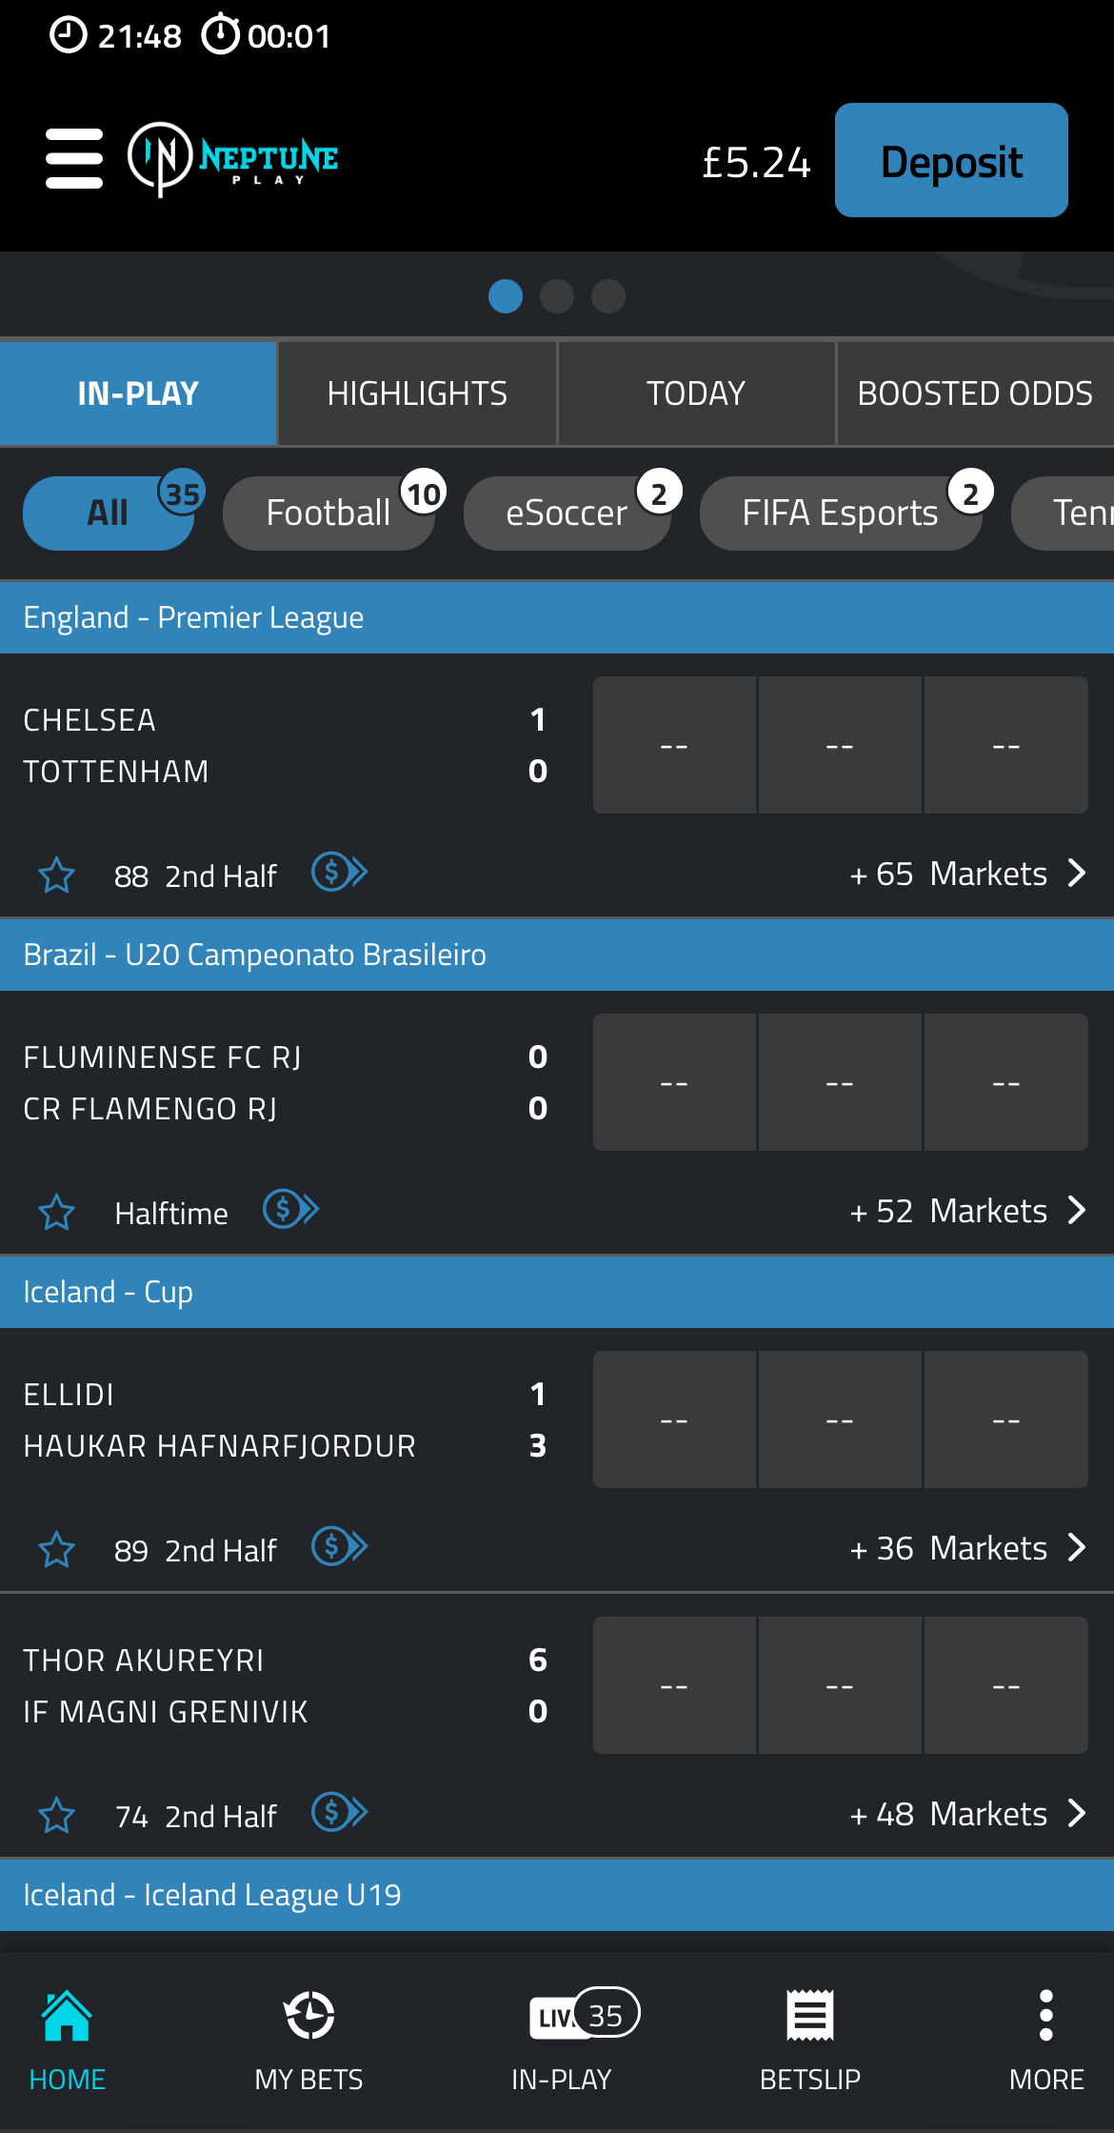Toggle favorite star for Ellidi vs Haukar
This screenshot has height=2133, width=1114.
point(57,1550)
